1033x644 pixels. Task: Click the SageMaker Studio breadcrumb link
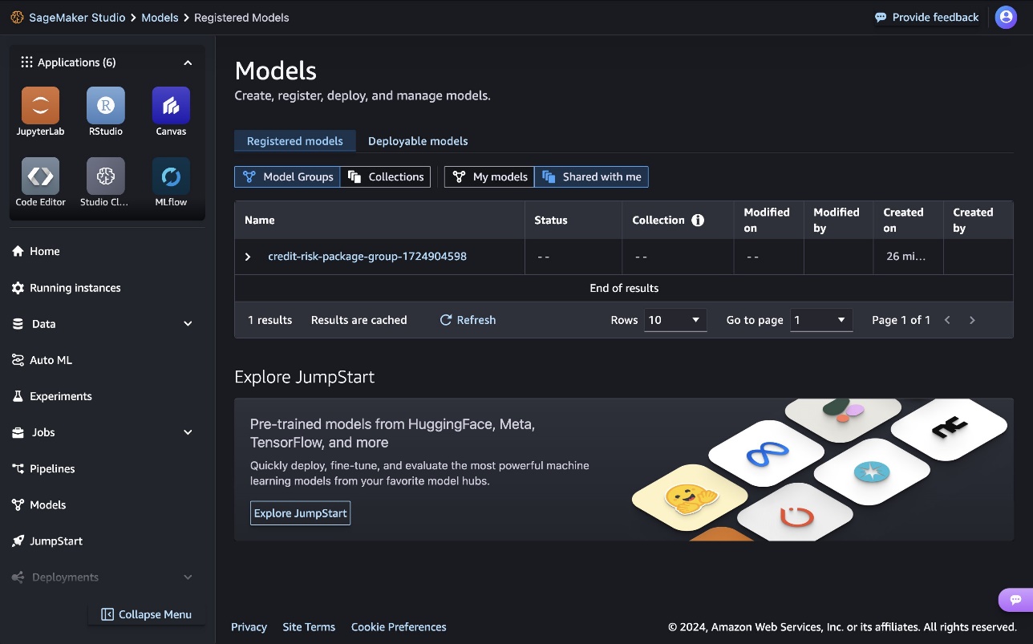point(77,18)
